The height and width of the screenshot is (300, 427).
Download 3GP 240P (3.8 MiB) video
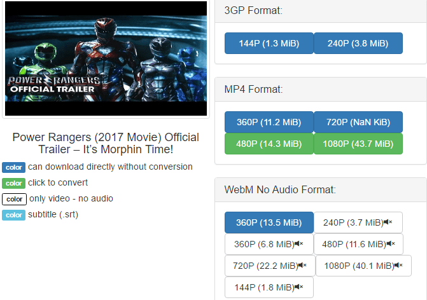click(358, 43)
